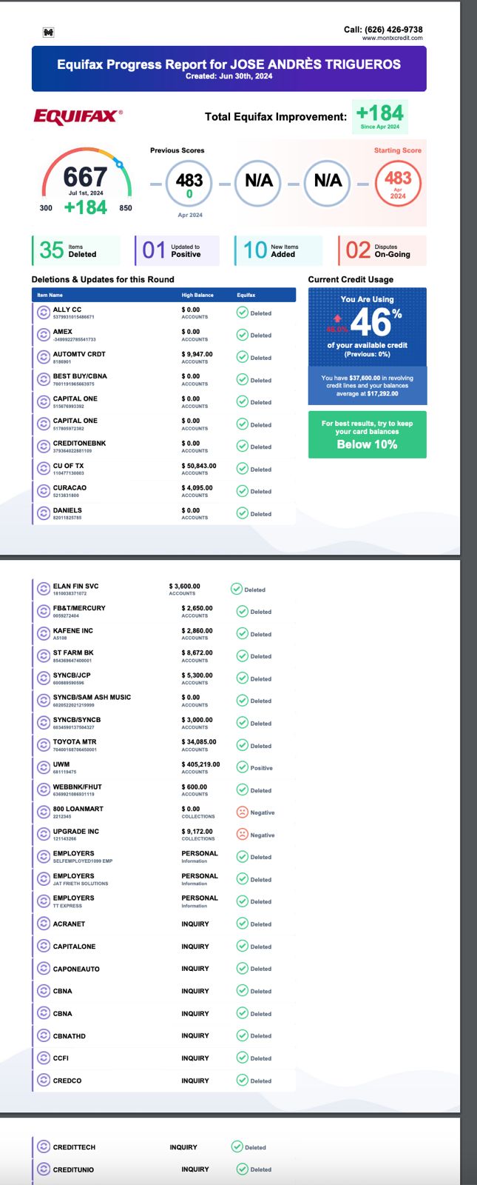477x1185 pixels.
Task: Click the green check icon for the CCFI inquiry
Action: click(242, 1058)
